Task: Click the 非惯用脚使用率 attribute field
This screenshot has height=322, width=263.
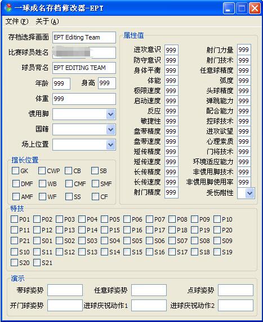Action: [x=244, y=182]
